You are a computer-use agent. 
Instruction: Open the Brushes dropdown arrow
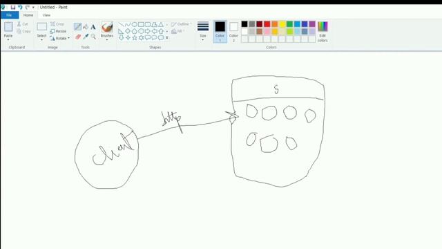pyautogui.click(x=107, y=40)
